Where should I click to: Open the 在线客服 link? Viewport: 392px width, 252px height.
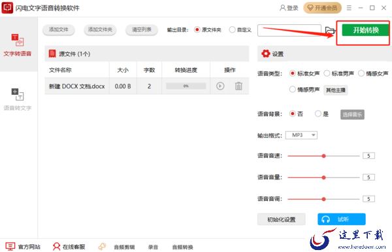(69, 247)
